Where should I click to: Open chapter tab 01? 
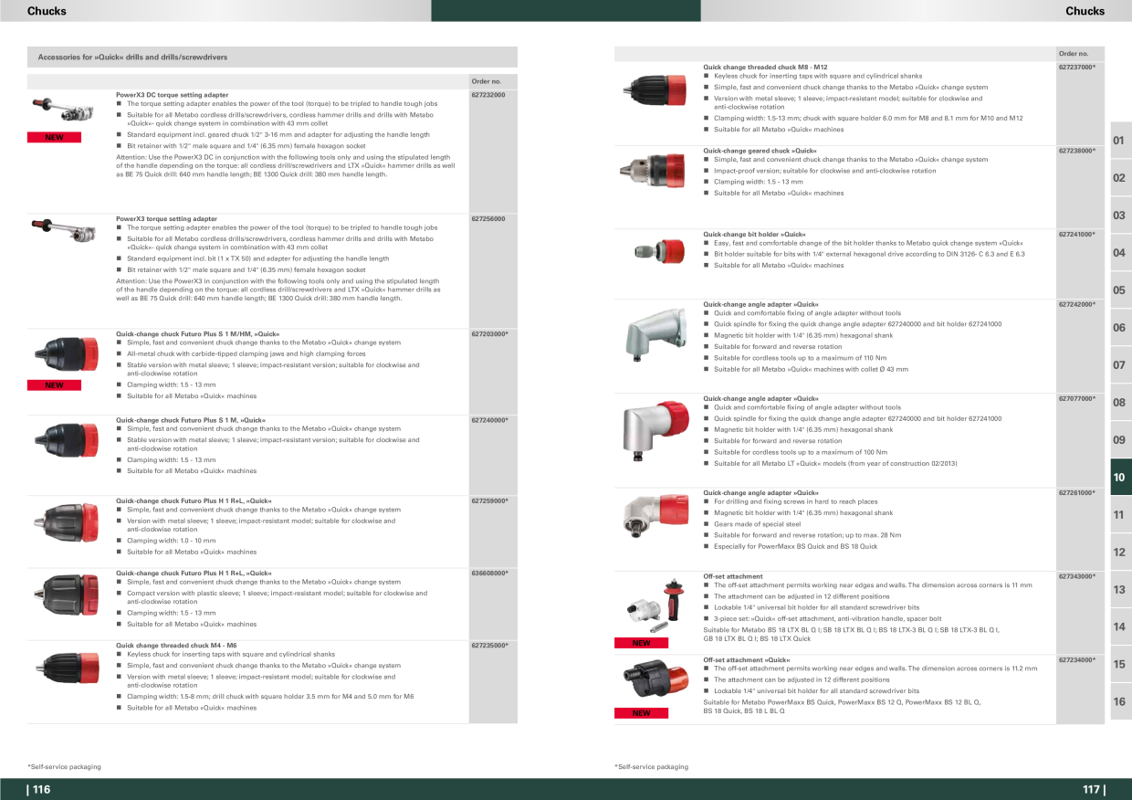1120,141
